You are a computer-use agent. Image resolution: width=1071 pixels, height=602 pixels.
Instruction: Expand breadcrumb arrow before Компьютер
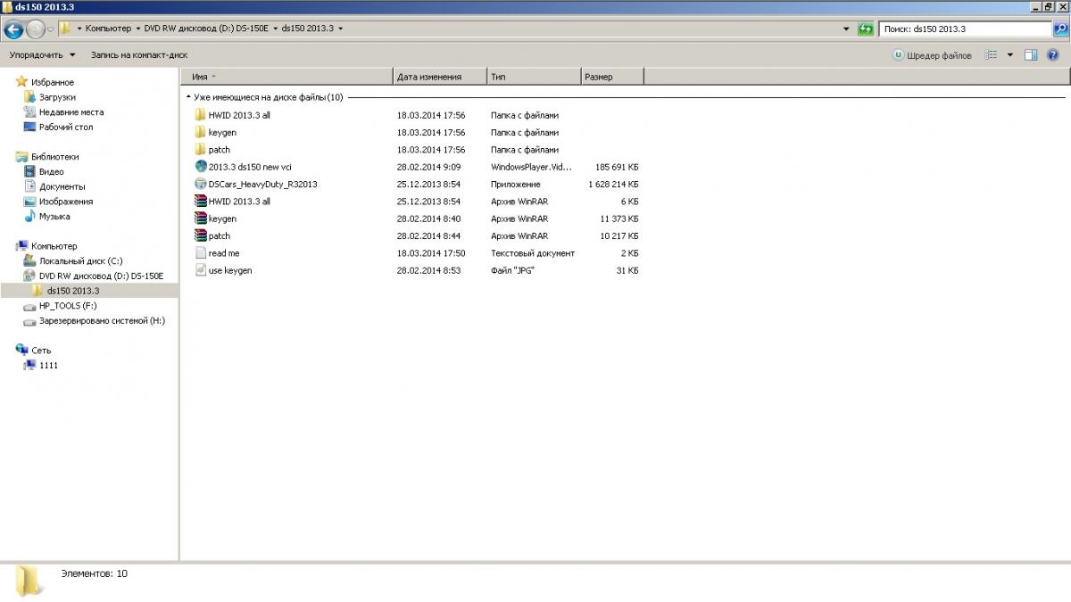(x=79, y=29)
